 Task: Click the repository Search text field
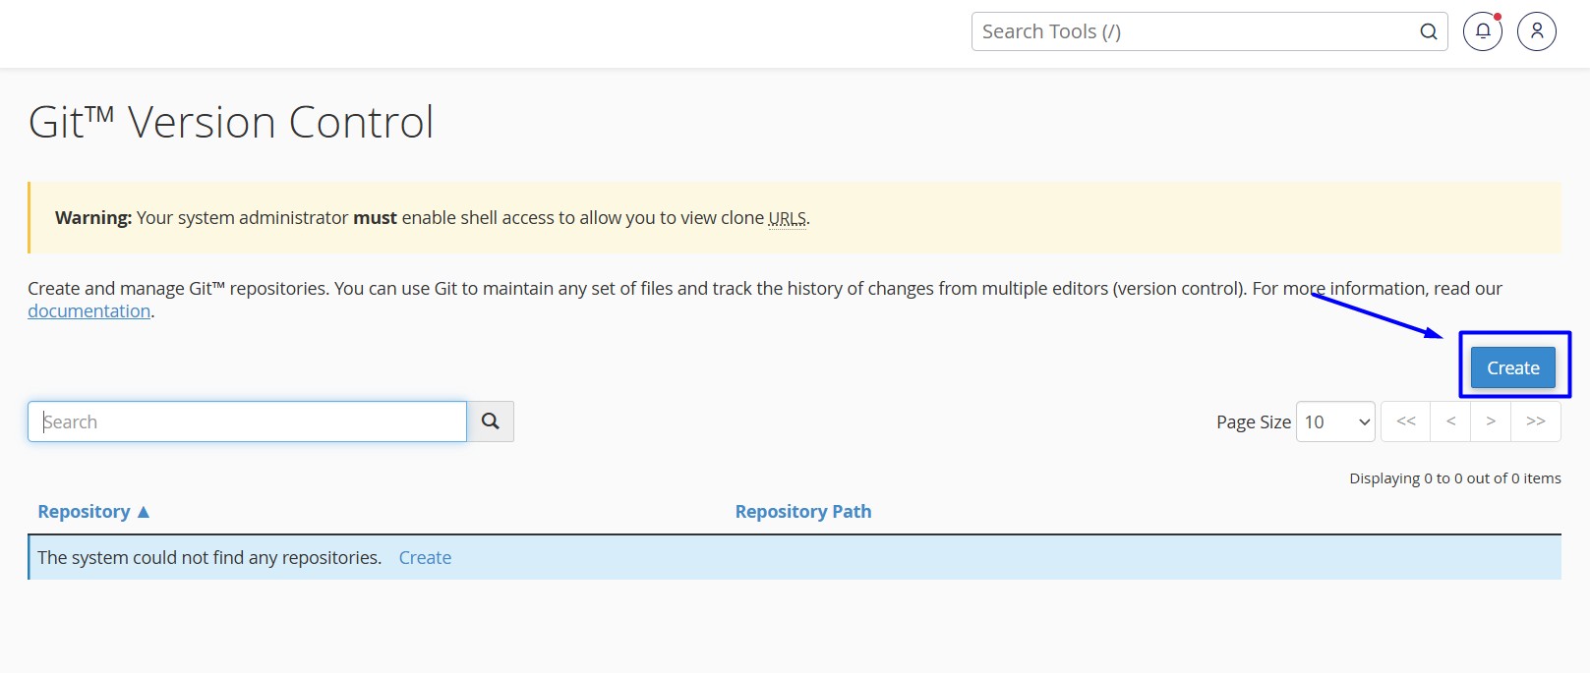pos(247,421)
